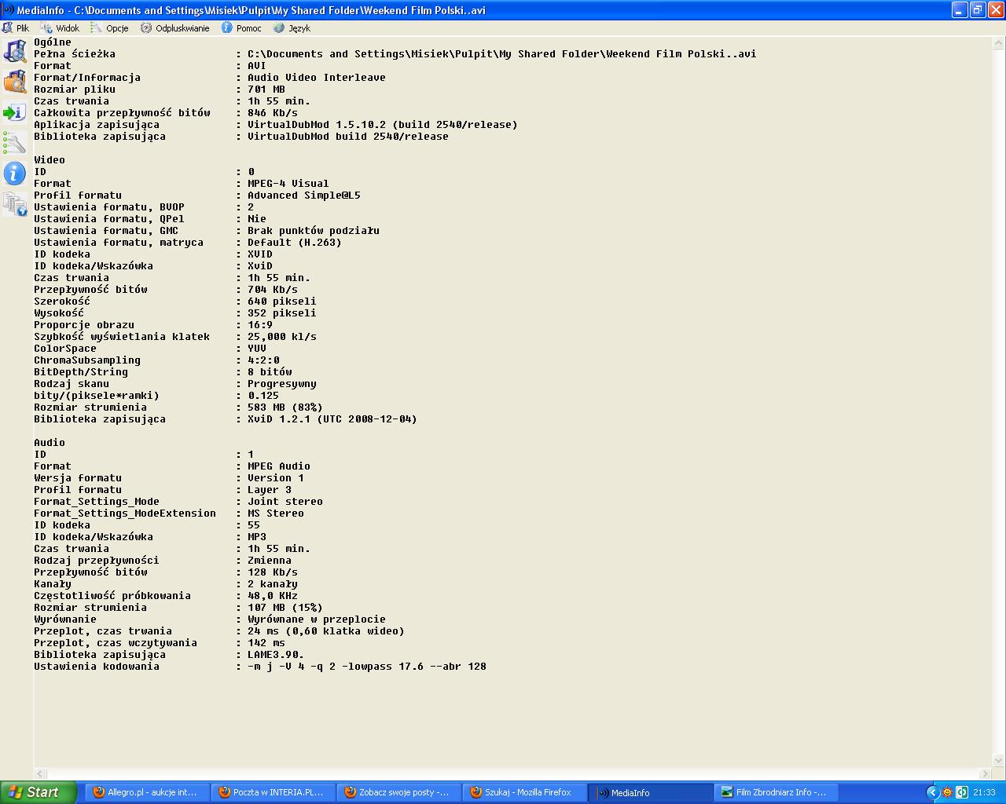1006x804 pixels.
Task: Click the 'Ustawienia formatu, QPel' label
Action: [x=109, y=219]
